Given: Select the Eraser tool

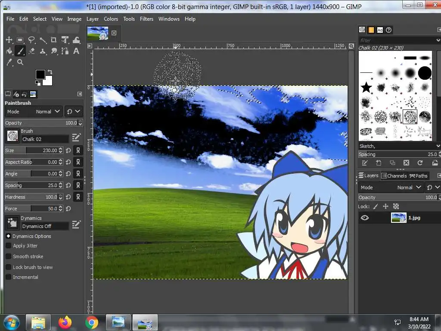Looking at the screenshot, I should pyautogui.click(x=31, y=51).
